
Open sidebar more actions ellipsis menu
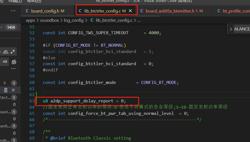click(x=13, y=11)
